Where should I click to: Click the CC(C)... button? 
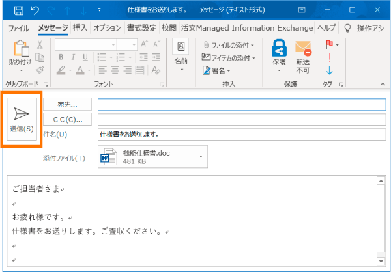tap(67, 119)
